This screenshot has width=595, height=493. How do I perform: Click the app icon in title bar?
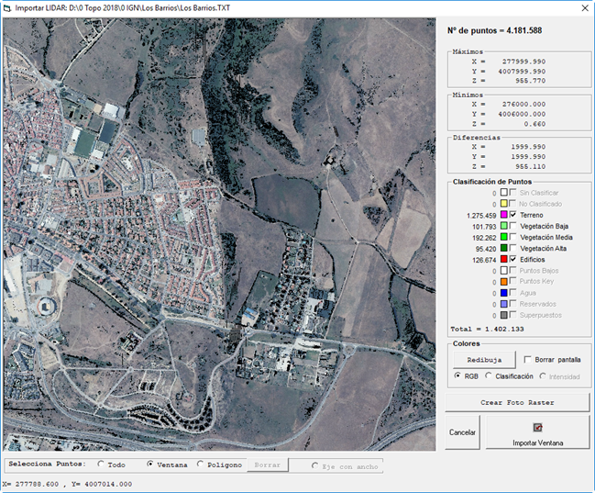(x=7, y=8)
